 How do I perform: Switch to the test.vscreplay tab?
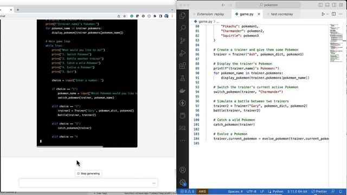[282, 14]
